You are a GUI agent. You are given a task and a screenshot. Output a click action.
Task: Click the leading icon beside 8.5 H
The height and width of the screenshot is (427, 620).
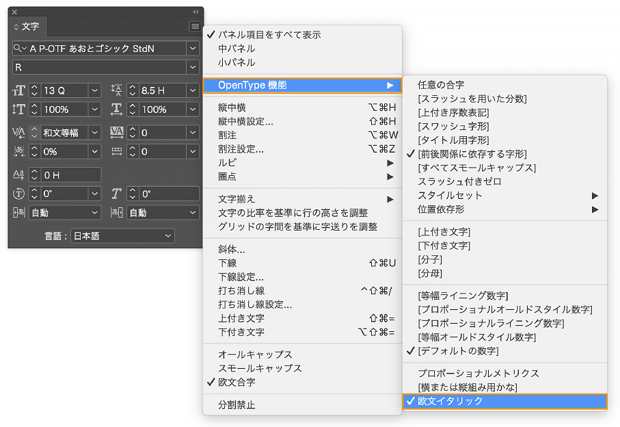116,90
